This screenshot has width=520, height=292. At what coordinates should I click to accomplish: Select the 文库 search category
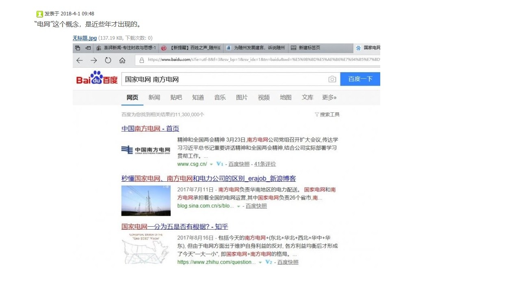click(308, 97)
